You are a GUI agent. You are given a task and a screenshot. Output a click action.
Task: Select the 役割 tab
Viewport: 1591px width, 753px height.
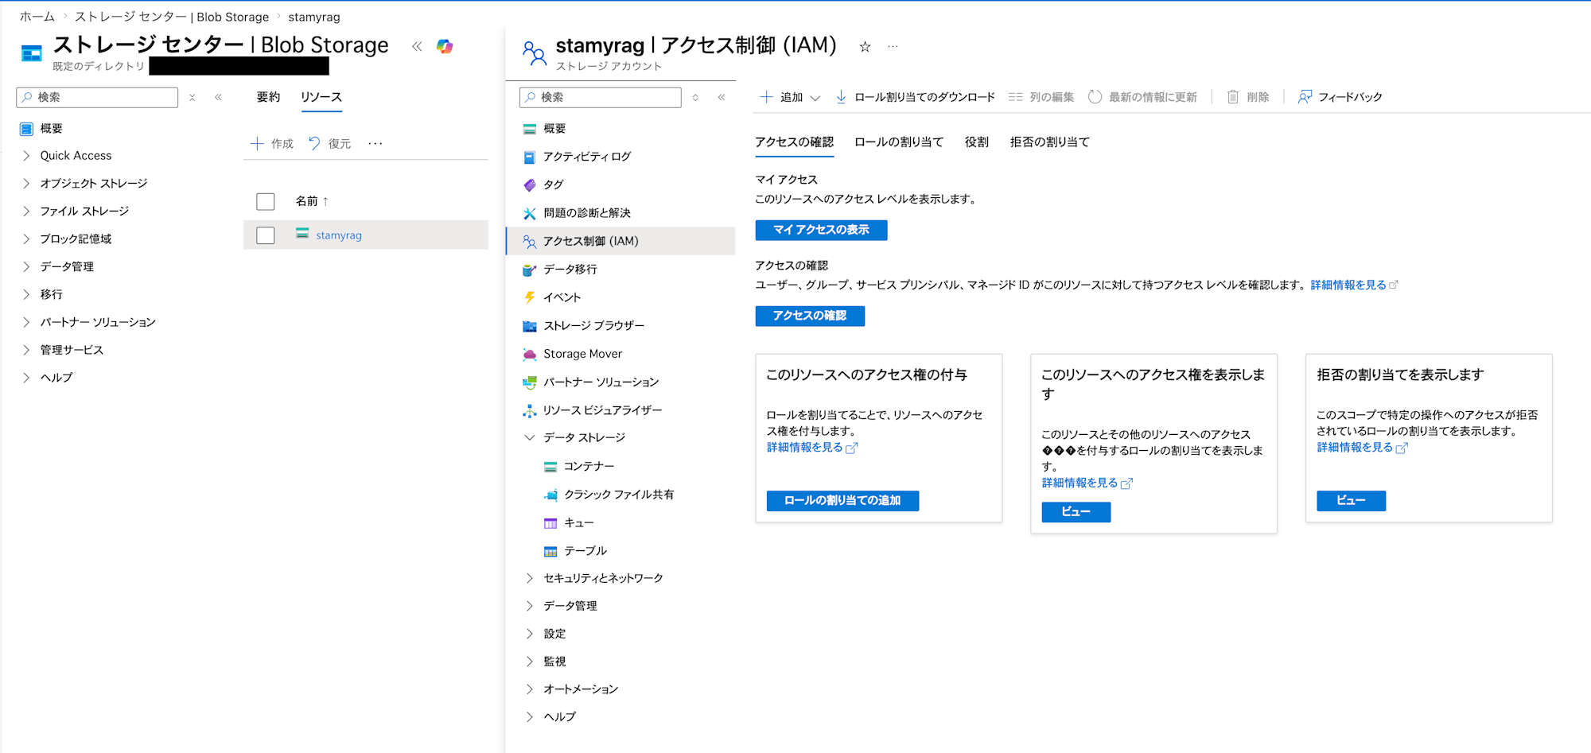[x=977, y=142]
